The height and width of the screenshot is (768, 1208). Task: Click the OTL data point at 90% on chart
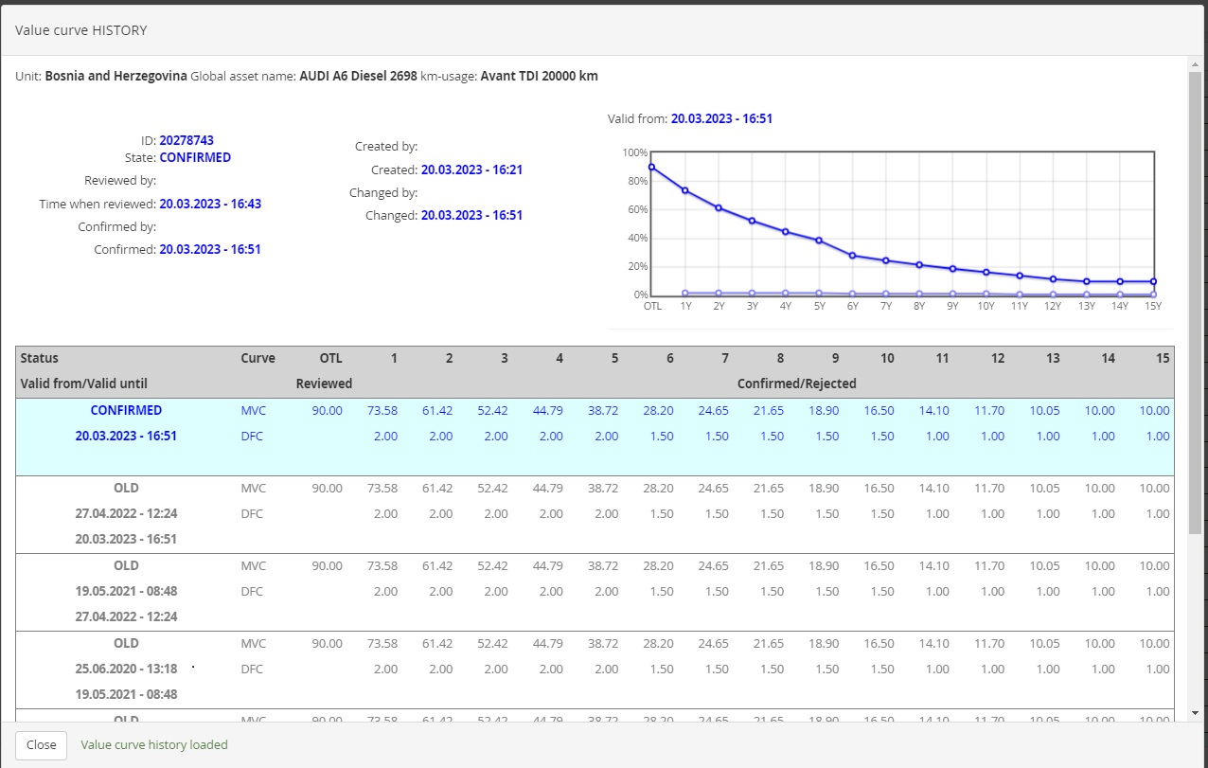pyautogui.click(x=651, y=167)
